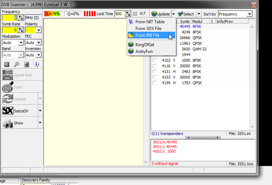The height and width of the screenshot is (185, 272).
Task: Check the 4116 V transponder box
Action: pyautogui.click(x=155, y=66)
